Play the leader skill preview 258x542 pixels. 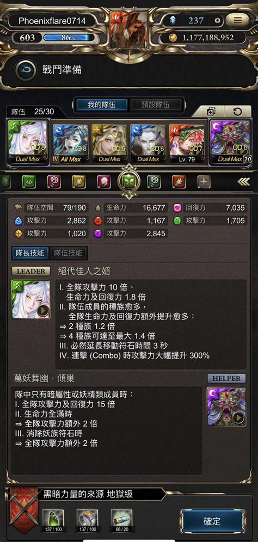pos(45,311)
